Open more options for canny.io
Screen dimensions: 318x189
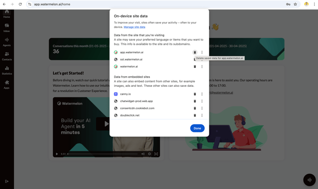(202, 94)
